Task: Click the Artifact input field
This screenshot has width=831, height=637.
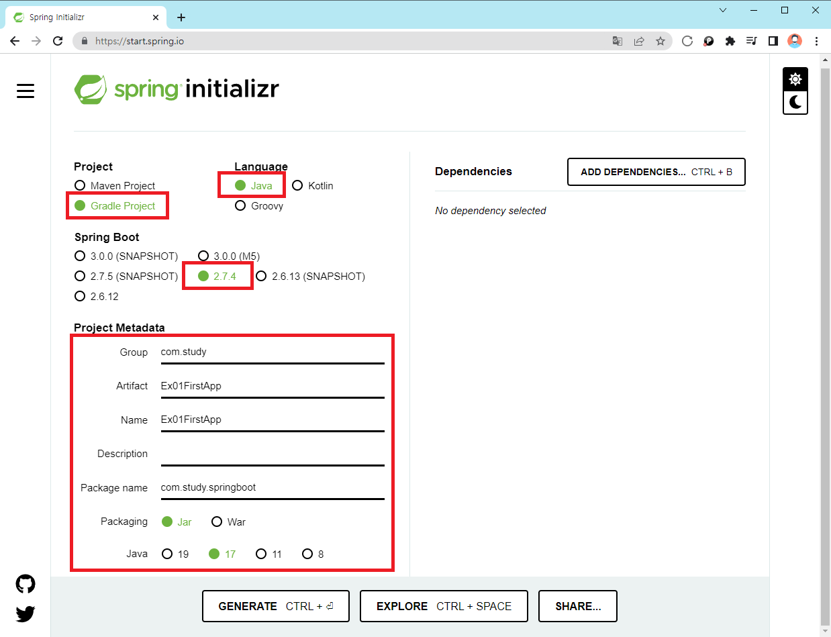Action: tap(273, 386)
